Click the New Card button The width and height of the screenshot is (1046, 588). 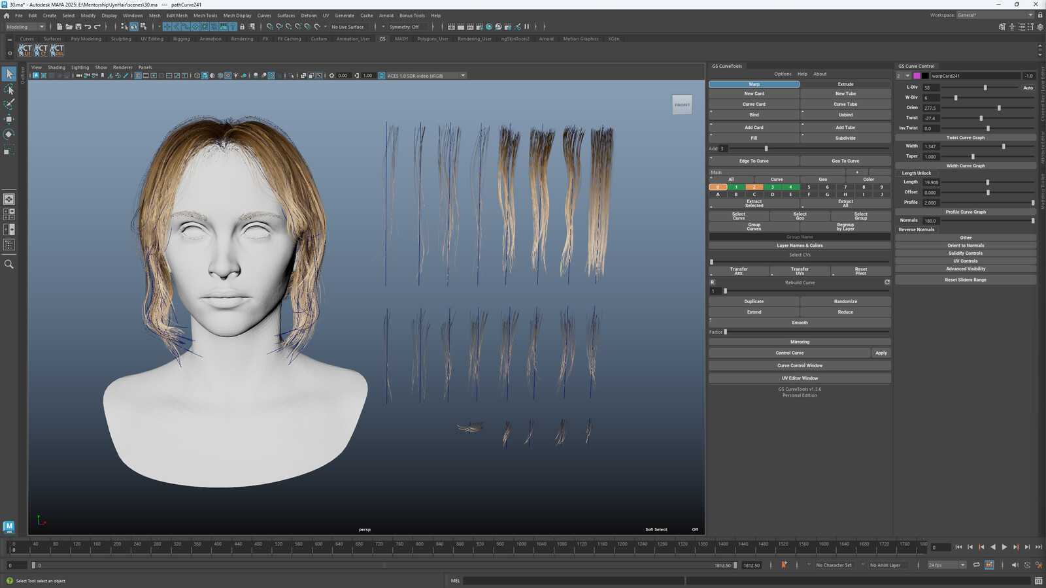tap(754, 93)
